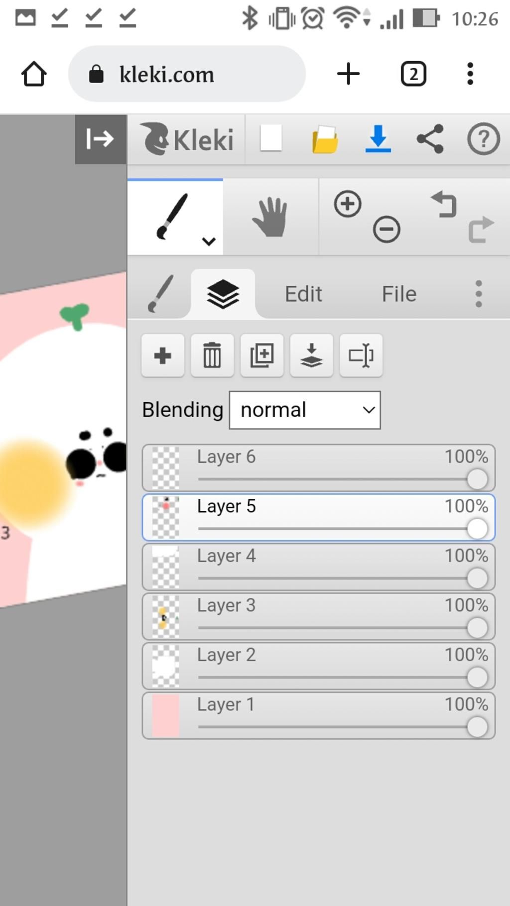Viewport: 510px width, 906px height.
Task: Select the Hand pan tool
Action: coord(270,217)
